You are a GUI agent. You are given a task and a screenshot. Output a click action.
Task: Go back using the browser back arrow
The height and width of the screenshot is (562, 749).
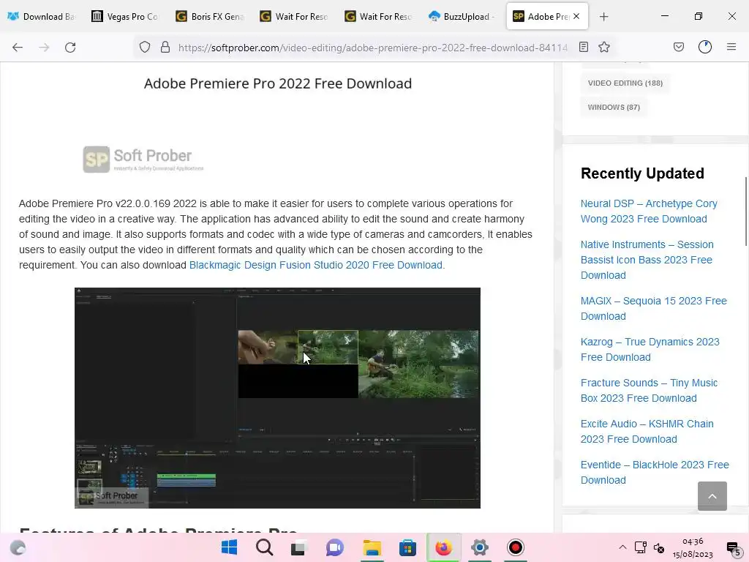pyautogui.click(x=18, y=48)
